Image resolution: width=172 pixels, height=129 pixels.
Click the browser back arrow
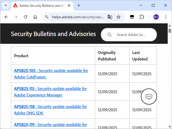[6, 17]
